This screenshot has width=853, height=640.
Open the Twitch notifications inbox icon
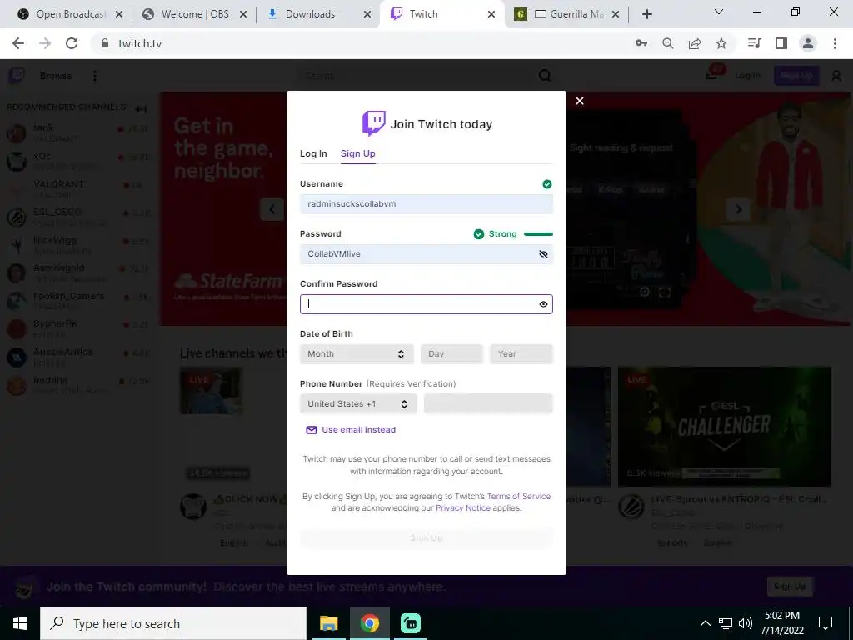712,76
